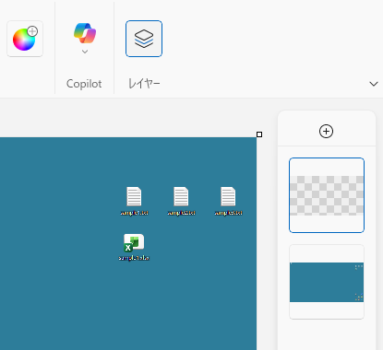
Task: Expand the Copilot dropdown chevron
Action: coord(85,52)
